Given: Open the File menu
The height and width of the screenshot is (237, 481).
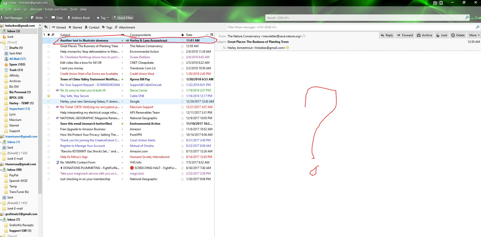Looking at the screenshot, I should tap(2, 9).
